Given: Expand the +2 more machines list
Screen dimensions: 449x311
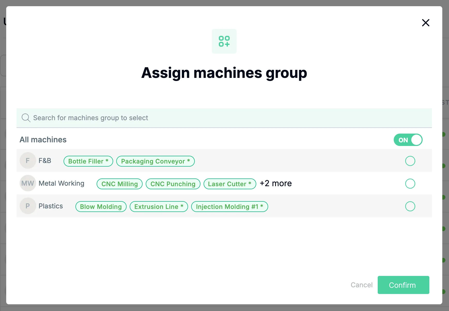Looking at the screenshot, I should tap(276, 183).
